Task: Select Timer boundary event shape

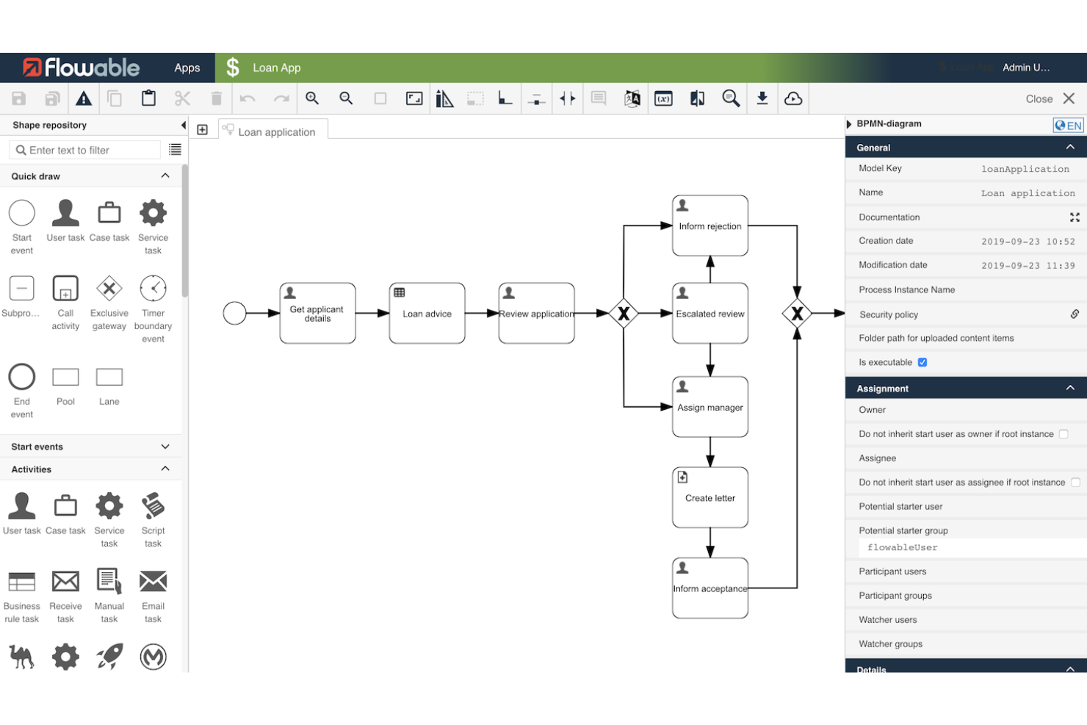Action: [x=153, y=309]
